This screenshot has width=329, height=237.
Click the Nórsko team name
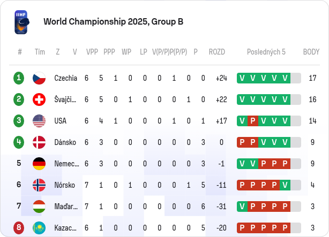(65, 185)
